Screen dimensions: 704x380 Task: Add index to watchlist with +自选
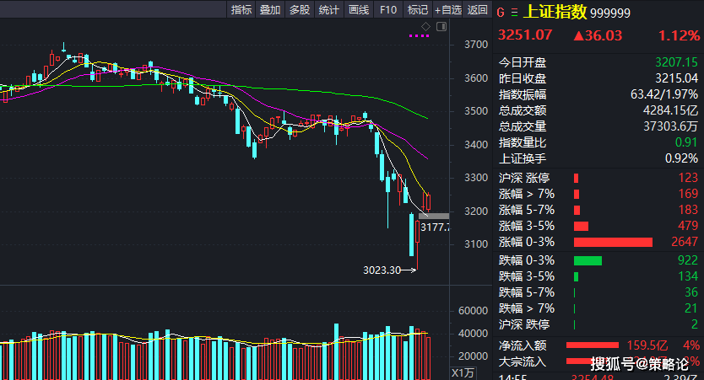(x=447, y=10)
